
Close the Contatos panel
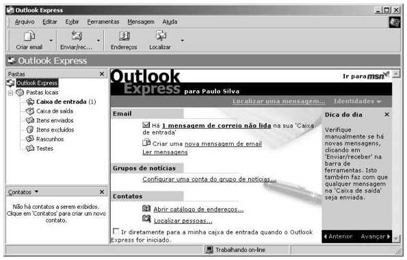(x=102, y=192)
